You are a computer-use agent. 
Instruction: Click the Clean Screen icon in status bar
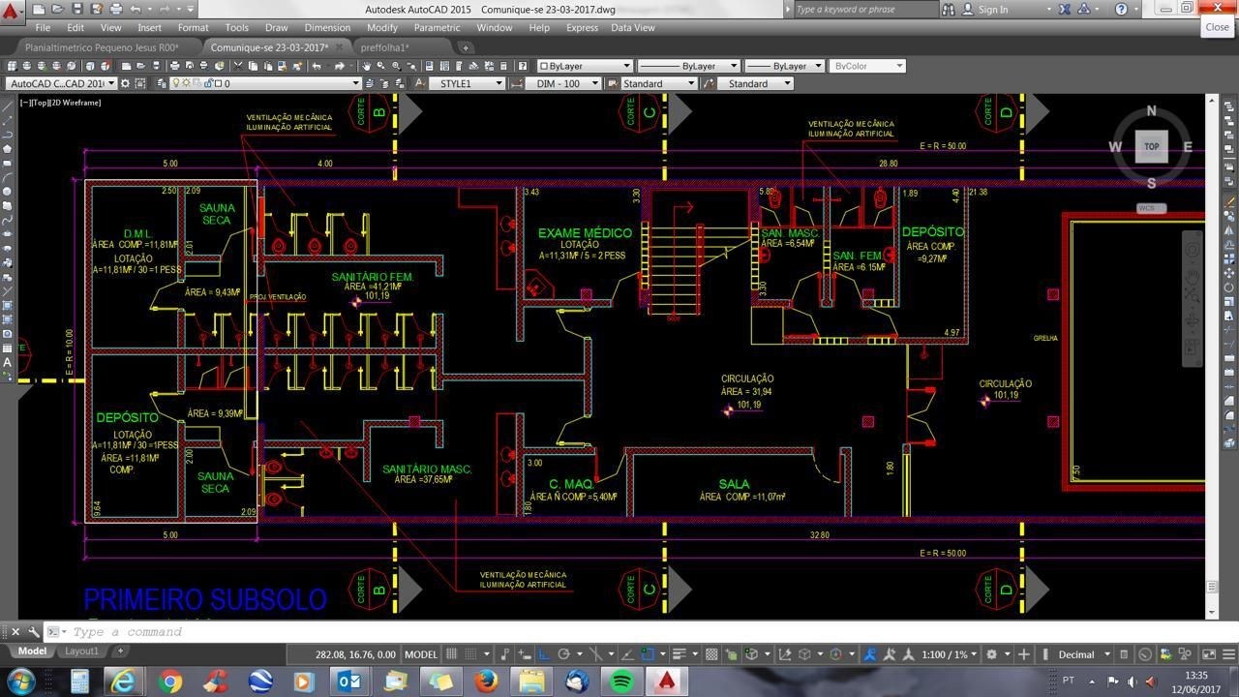[x=1208, y=654]
